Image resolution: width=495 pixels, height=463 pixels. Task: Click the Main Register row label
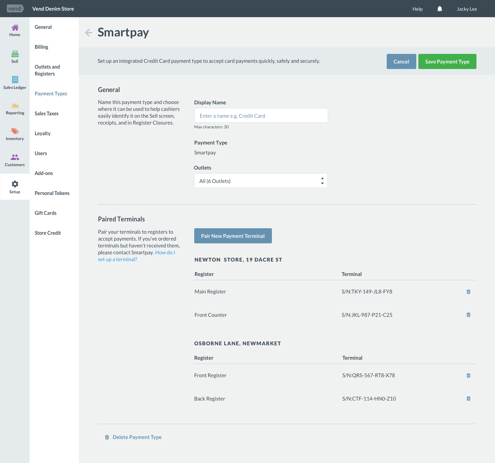(210, 292)
